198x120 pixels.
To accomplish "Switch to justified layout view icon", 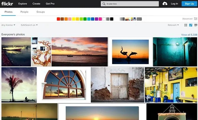I will (191, 25).
